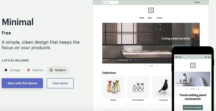Image resolution: width=216 pixels, height=111 pixels.
Task: Advance the mobile slideshow with right chevron
Action: (198, 89)
